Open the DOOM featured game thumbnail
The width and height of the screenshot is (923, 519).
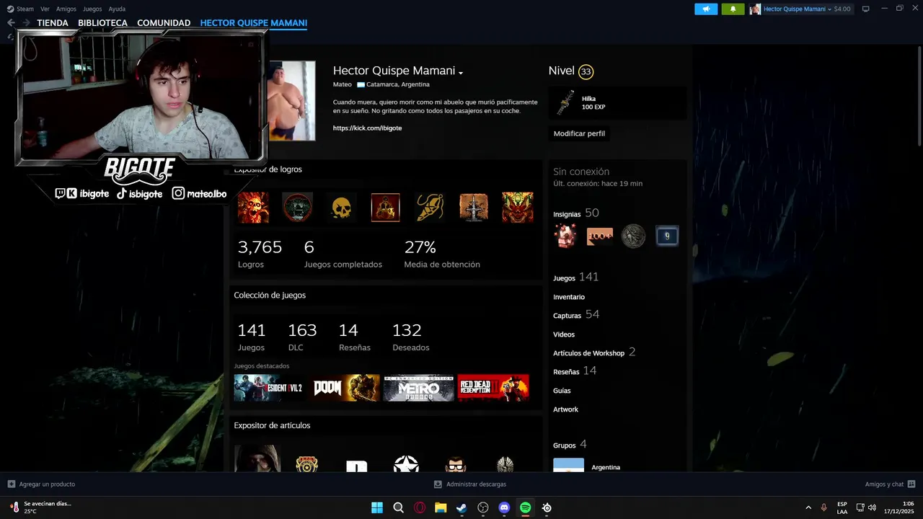pos(346,388)
